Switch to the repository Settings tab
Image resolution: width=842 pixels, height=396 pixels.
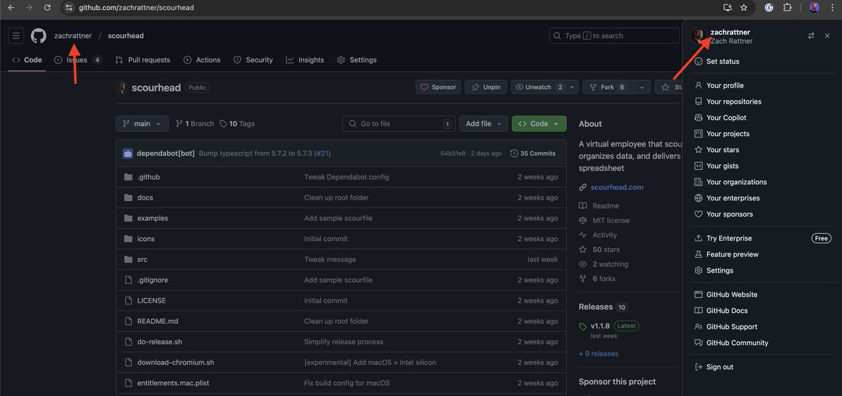[357, 60]
